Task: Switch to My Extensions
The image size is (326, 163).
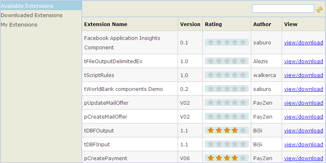Action: click(19, 25)
